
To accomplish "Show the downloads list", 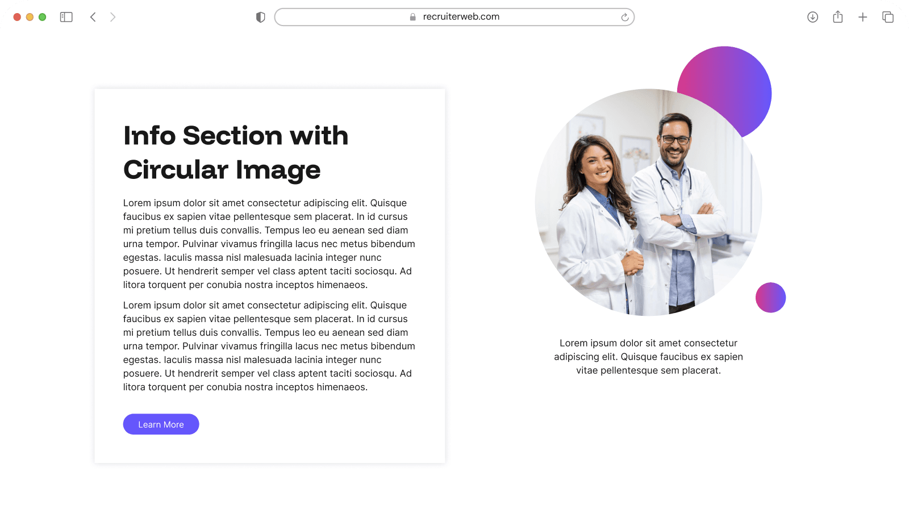I will click(x=812, y=17).
